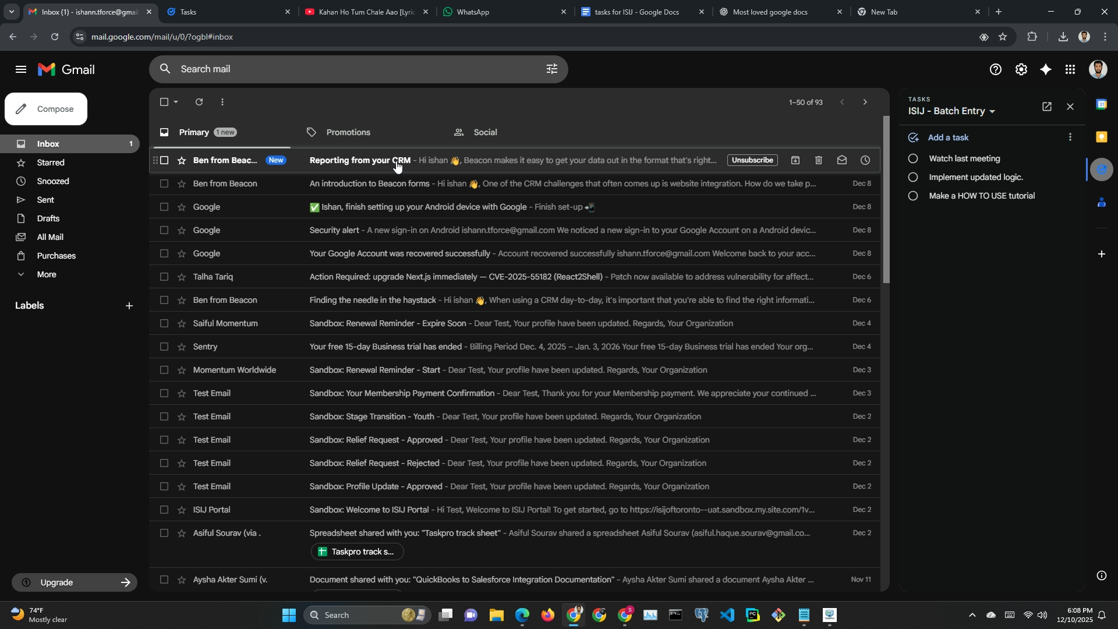Open the Google apps grid
The image size is (1118, 629).
(x=1070, y=70)
